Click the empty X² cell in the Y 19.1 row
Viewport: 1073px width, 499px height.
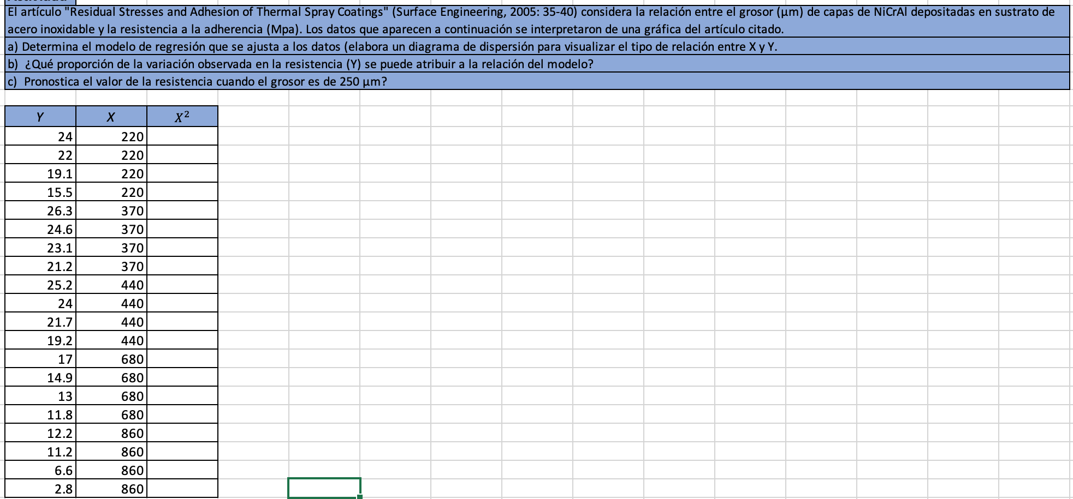(x=182, y=173)
